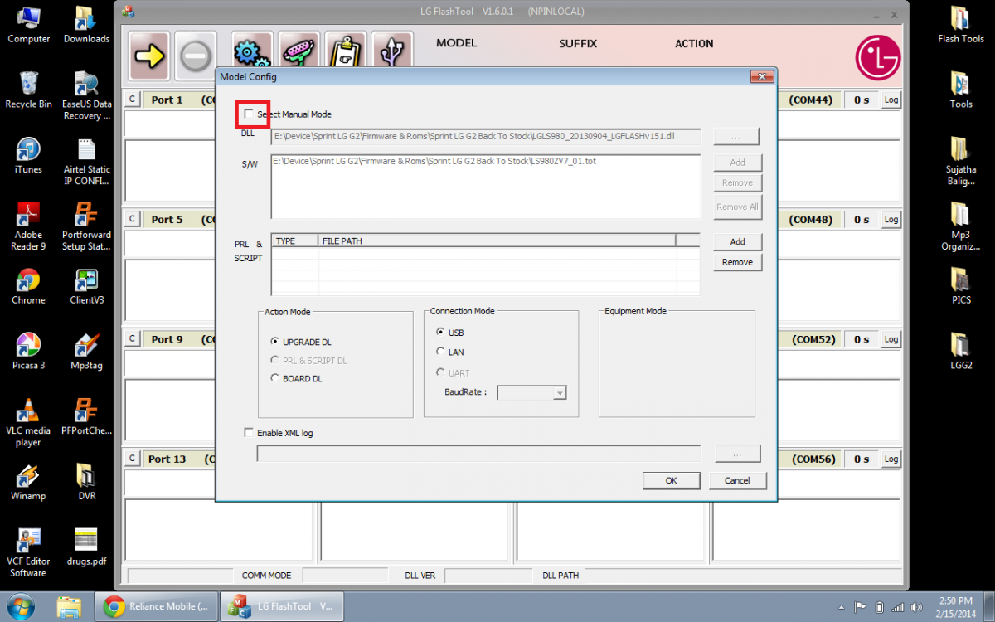Open the PICS desktop folder
The height and width of the screenshot is (622, 995).
pyautogui.click(x=960, y=286)
